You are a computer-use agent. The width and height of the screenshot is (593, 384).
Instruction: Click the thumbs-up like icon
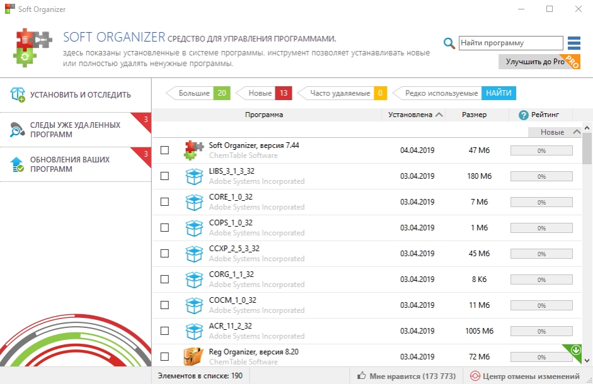click(x=362, y=376)
